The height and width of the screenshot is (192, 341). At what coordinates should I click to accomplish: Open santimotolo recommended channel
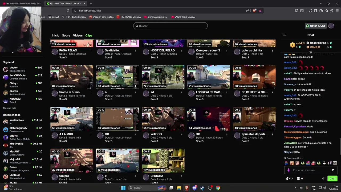(23, 122)
